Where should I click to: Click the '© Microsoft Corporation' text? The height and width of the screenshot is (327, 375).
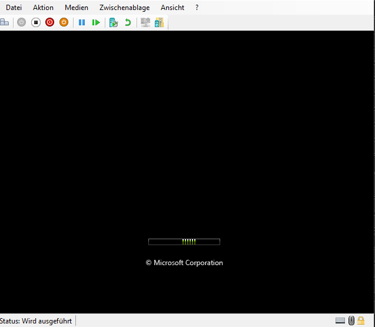[x=184, y=263]
